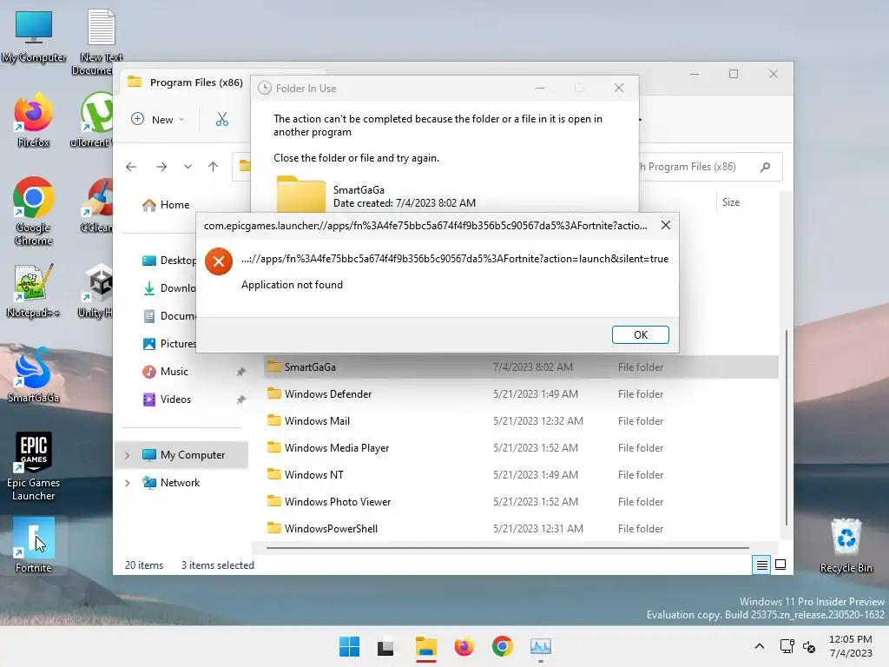The image size is (889, 667).
Task: Open the New dropdown in File Explorer
Action: [x=158, y=119]
